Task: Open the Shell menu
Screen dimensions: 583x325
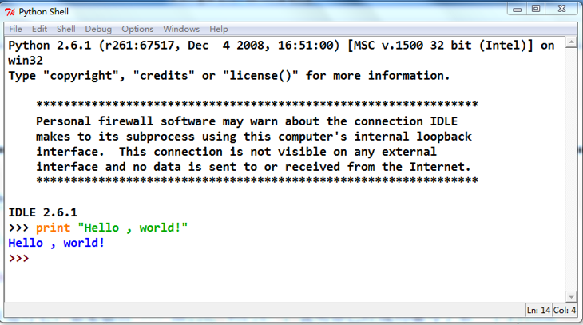Action: pos(65,29)
